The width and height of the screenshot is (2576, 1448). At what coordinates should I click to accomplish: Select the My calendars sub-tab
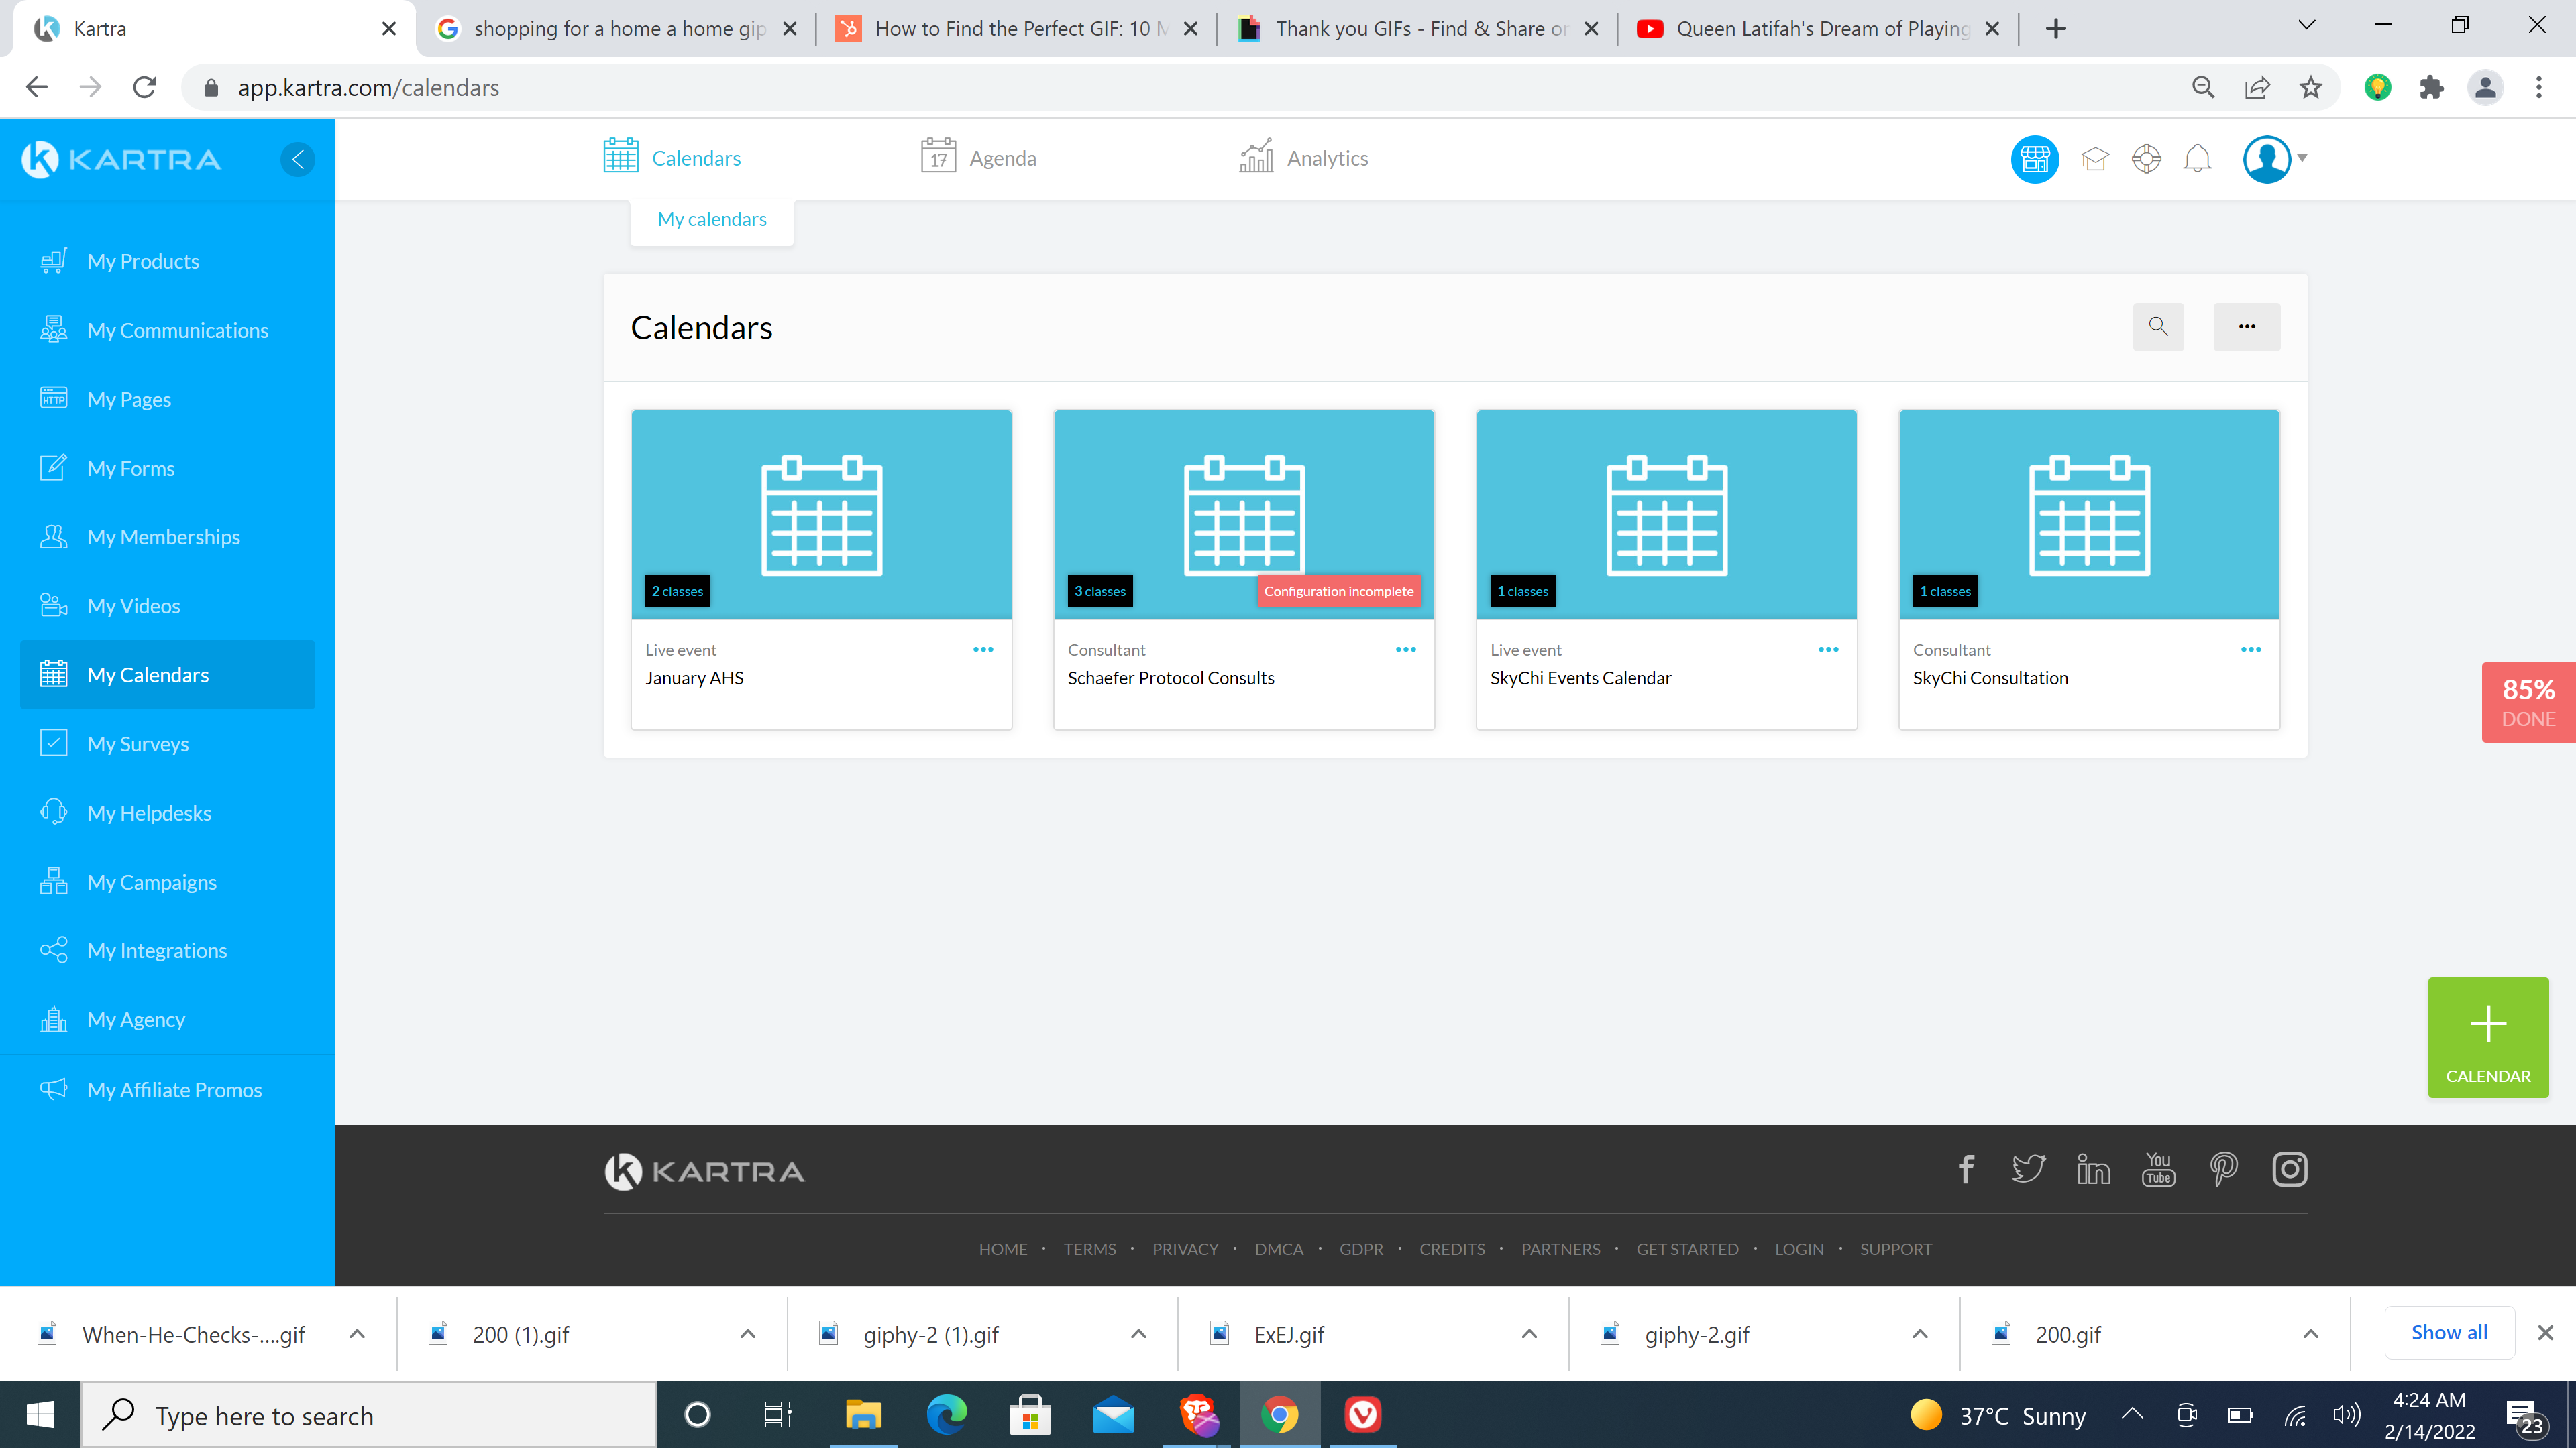pyautogui.click(x=712, y=219)
